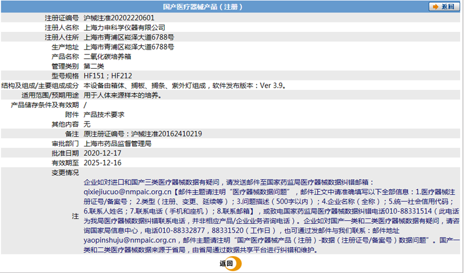Select expiry date 2025-12-16
Viewport: 464px width, 273px height.
pyautogui.click(x=103, y=163)
